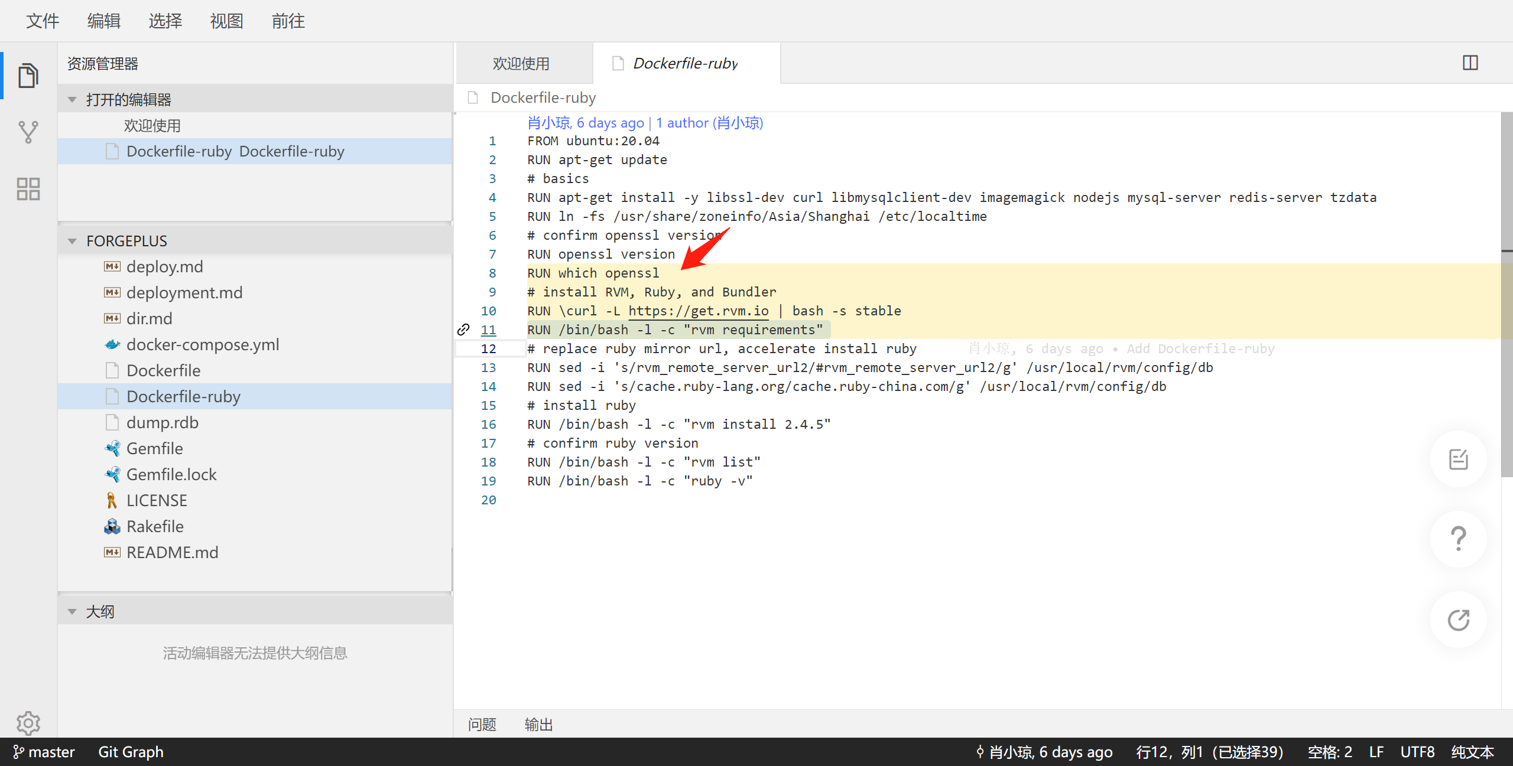Screen dimensions: 1513x766
Task: Select Dockerfile-ruby in FORGEPLUS tree
Action: pos(255,396)
